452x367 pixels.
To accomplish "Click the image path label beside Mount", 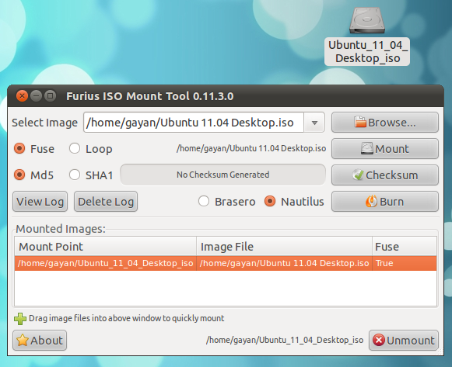I will (251, 148).
